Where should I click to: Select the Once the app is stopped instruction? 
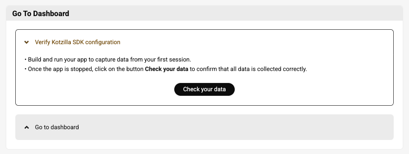[166, 69]
